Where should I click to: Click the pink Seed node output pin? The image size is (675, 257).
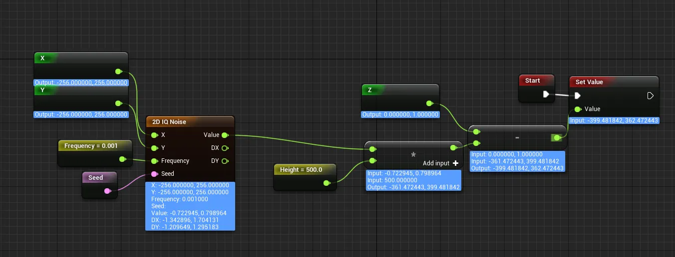(107, 191)
